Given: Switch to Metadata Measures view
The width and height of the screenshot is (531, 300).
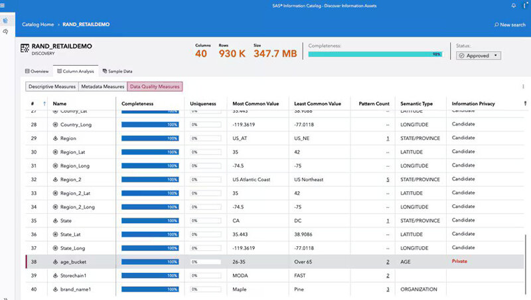Looking at the screenshot, I should click(x=103, y=87).
